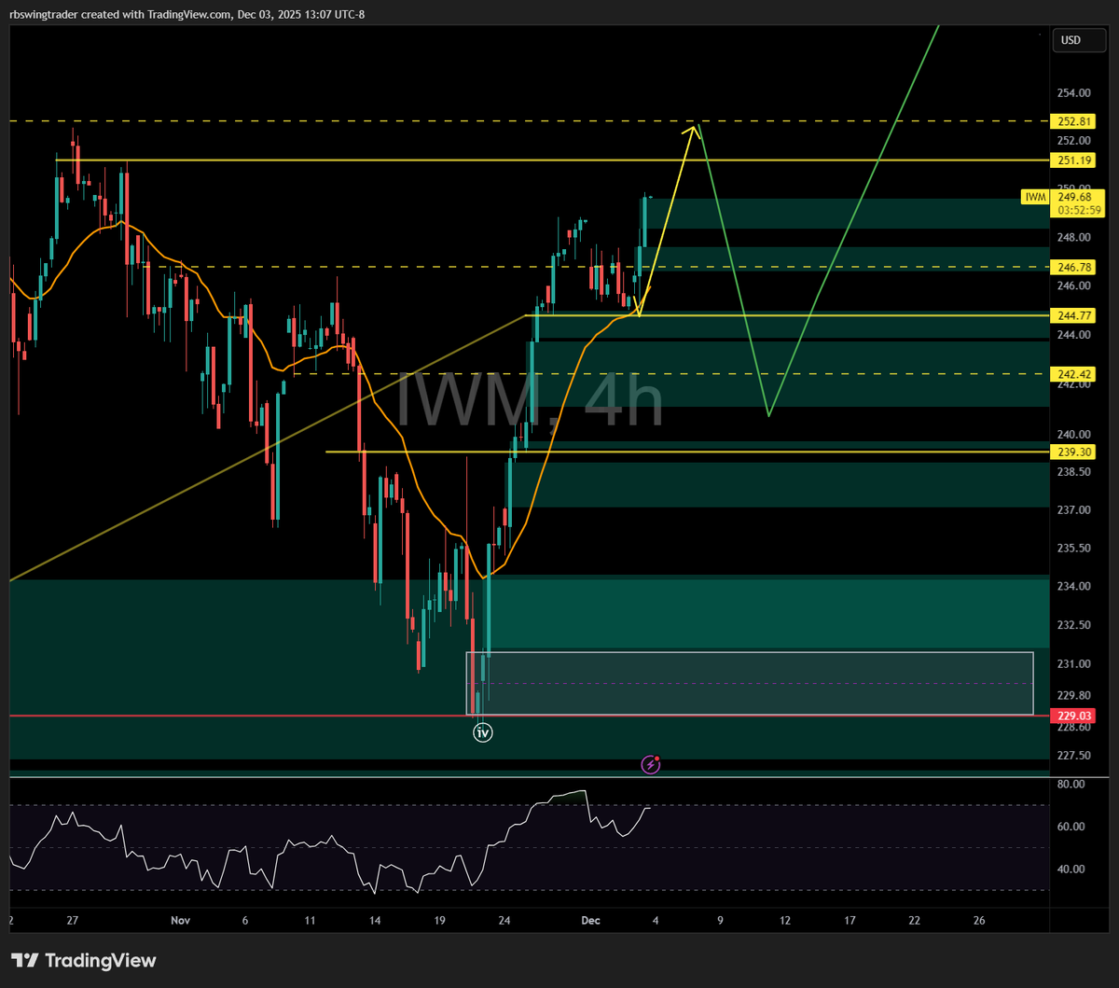Click the 232.50 price scale value
Screen dimensions: 1119x988
pos(1073,625)
